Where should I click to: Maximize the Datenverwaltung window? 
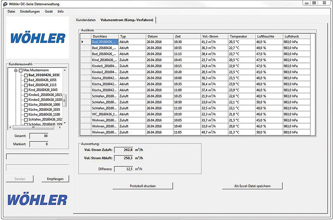point(314,3)
